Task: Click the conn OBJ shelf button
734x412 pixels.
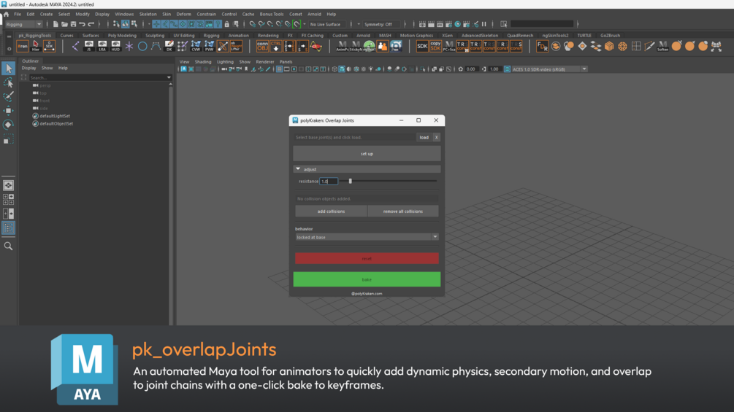Action: click(x=263, y=46)
